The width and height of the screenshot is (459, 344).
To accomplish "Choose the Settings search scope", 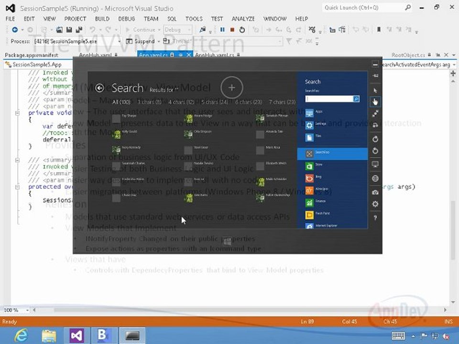I will (x=332, y=125).
